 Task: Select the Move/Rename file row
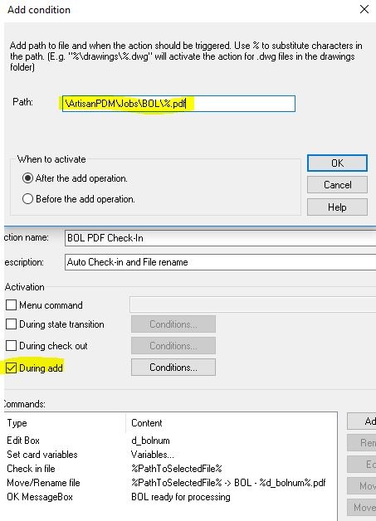pyautogui.click(x=171, y=483)
